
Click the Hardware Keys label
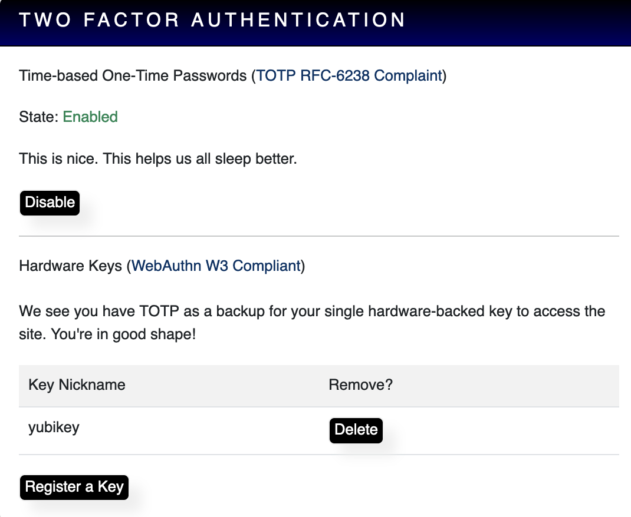click(70, 266)
